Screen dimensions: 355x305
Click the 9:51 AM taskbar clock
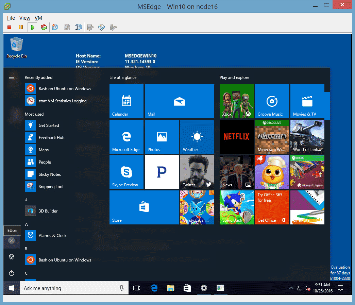pos(323,288)
